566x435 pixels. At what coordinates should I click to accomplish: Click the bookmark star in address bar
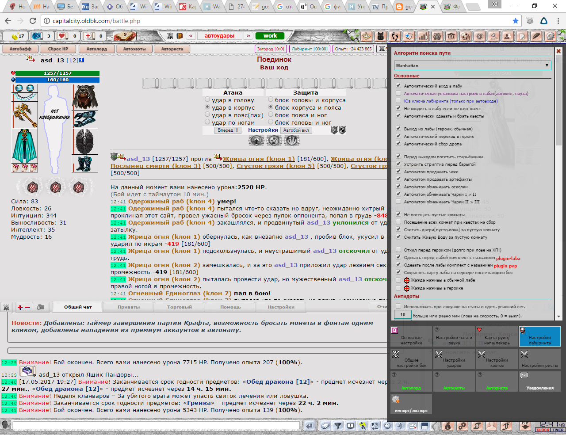[x=515, y=21]
